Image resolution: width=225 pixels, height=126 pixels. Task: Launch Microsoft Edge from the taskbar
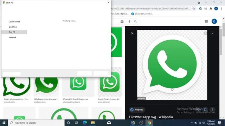(x=85, y=123)
